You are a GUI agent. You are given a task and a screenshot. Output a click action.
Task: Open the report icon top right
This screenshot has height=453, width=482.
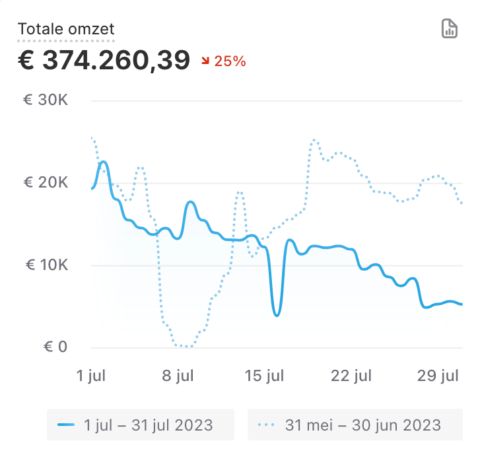(x=449, y=28)
